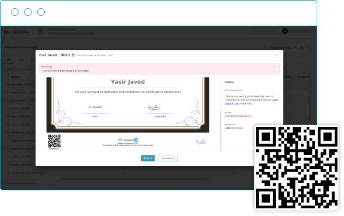Click the signature image on the certificate
344x216 pixels.
pyautogui.click(x=154, y=108)
